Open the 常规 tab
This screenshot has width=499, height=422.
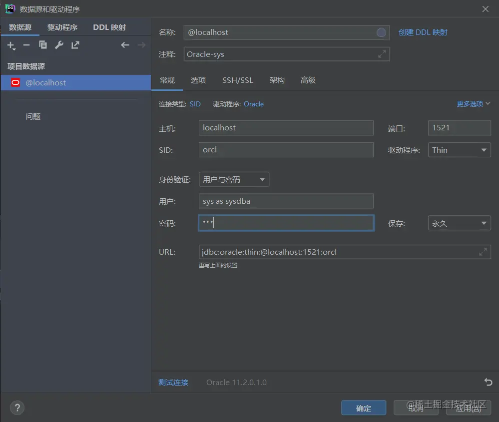pos(167,80)
